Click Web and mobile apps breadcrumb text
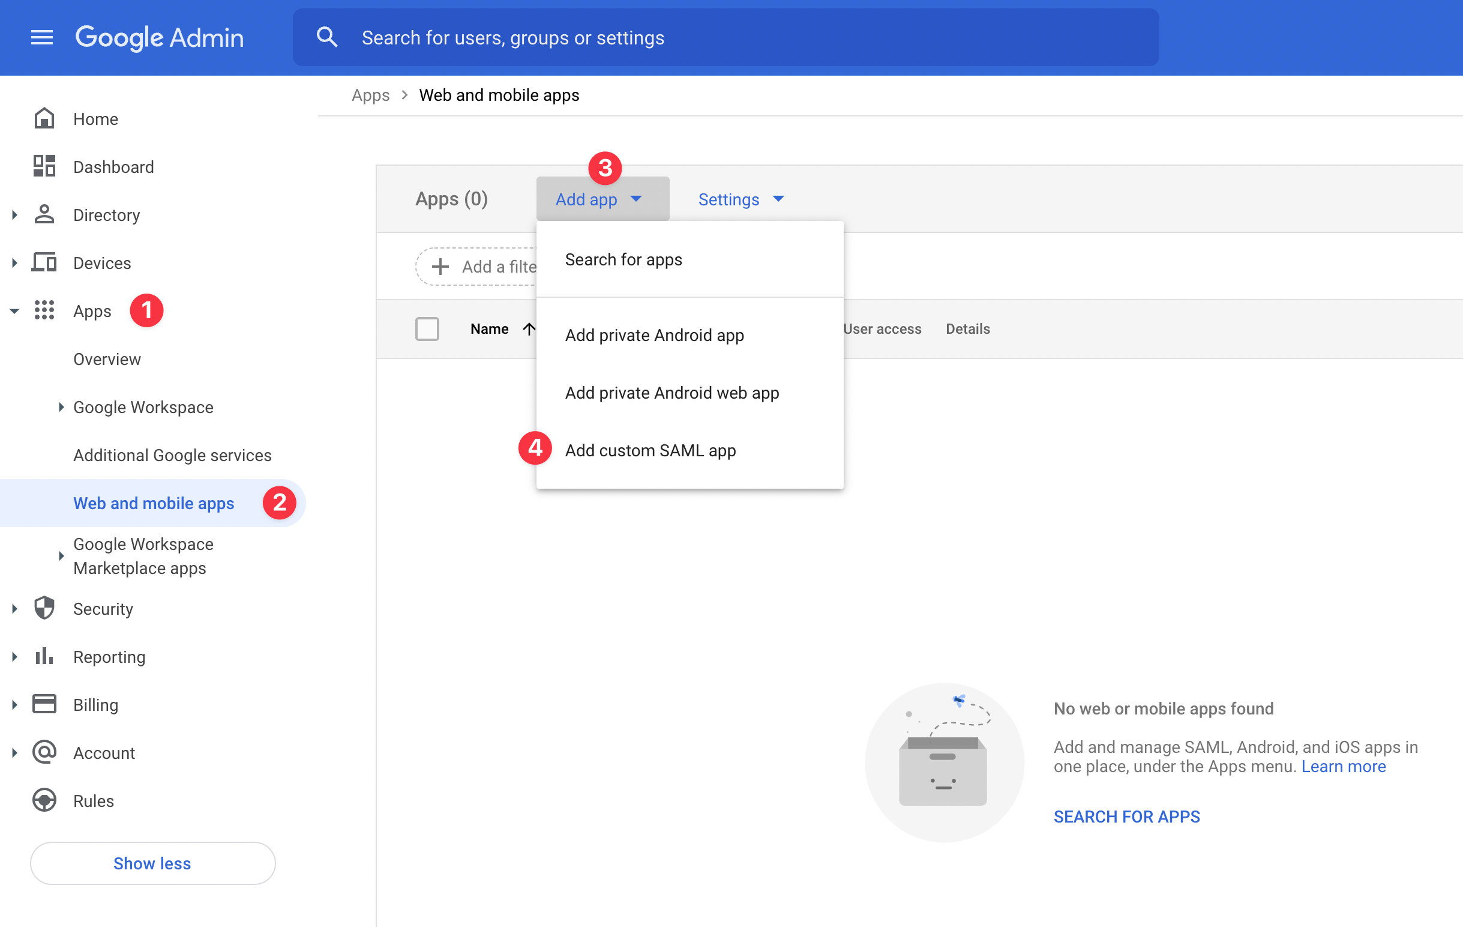Image resolution: width=1463 pixels, height=927 pixels. click(x=499, y=95)
